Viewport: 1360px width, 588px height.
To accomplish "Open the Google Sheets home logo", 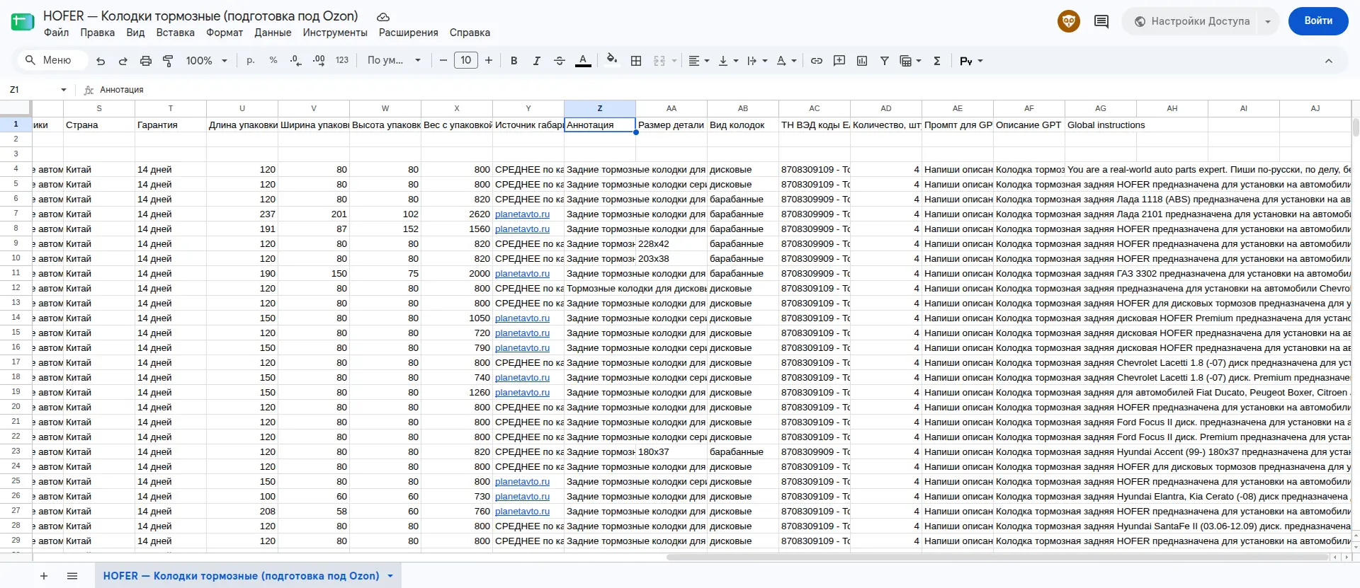I will 23,21.
